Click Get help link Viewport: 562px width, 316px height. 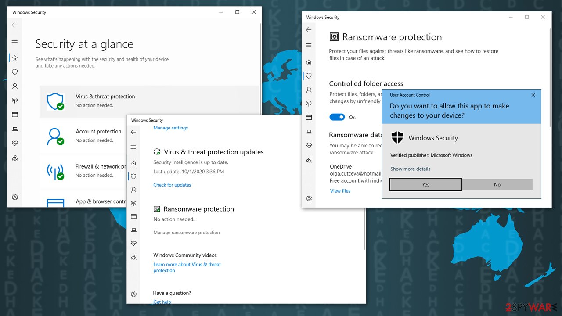[x=162, y=302]
